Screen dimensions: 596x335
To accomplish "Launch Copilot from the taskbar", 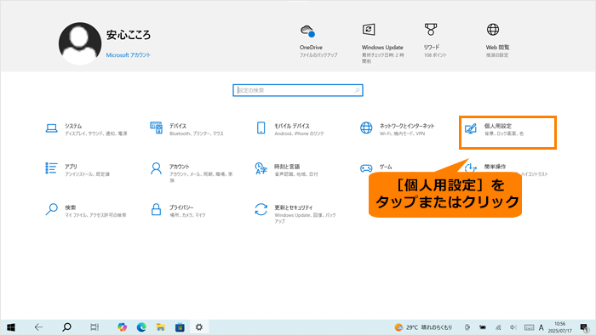I will coord(122,327).
